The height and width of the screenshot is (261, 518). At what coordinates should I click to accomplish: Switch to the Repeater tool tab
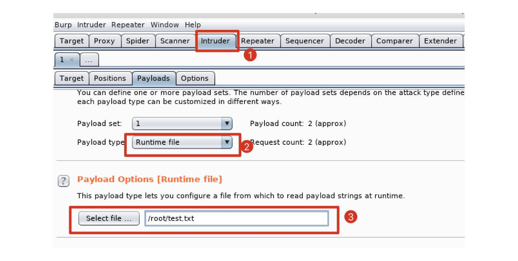pyautogui.click(x=258, y=41)
